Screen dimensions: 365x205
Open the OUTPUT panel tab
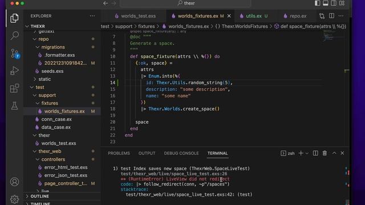tap(147, 153)
